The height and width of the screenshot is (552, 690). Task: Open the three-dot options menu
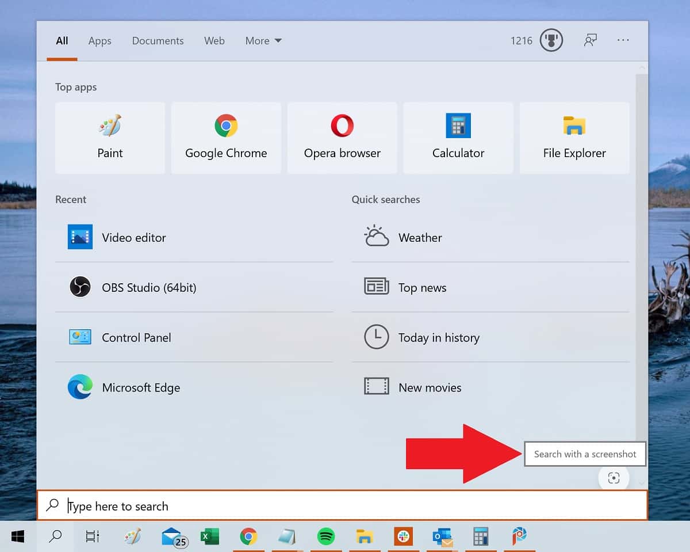(x=623, y=40)
